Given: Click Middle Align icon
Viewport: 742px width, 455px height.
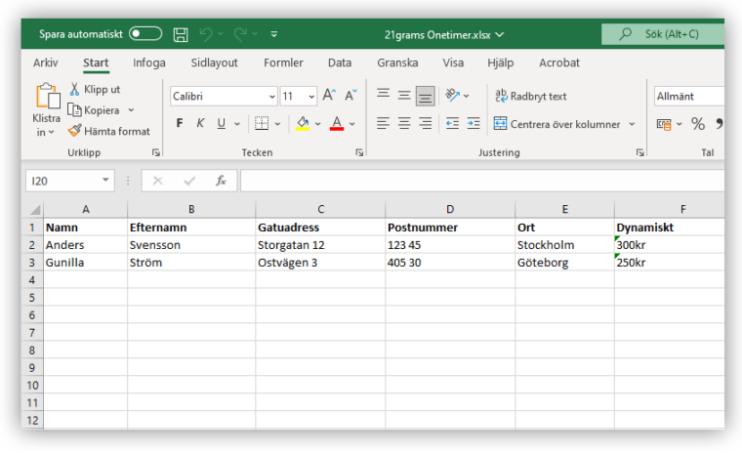Looking at the screenshot, I should [x=404, y=95].
